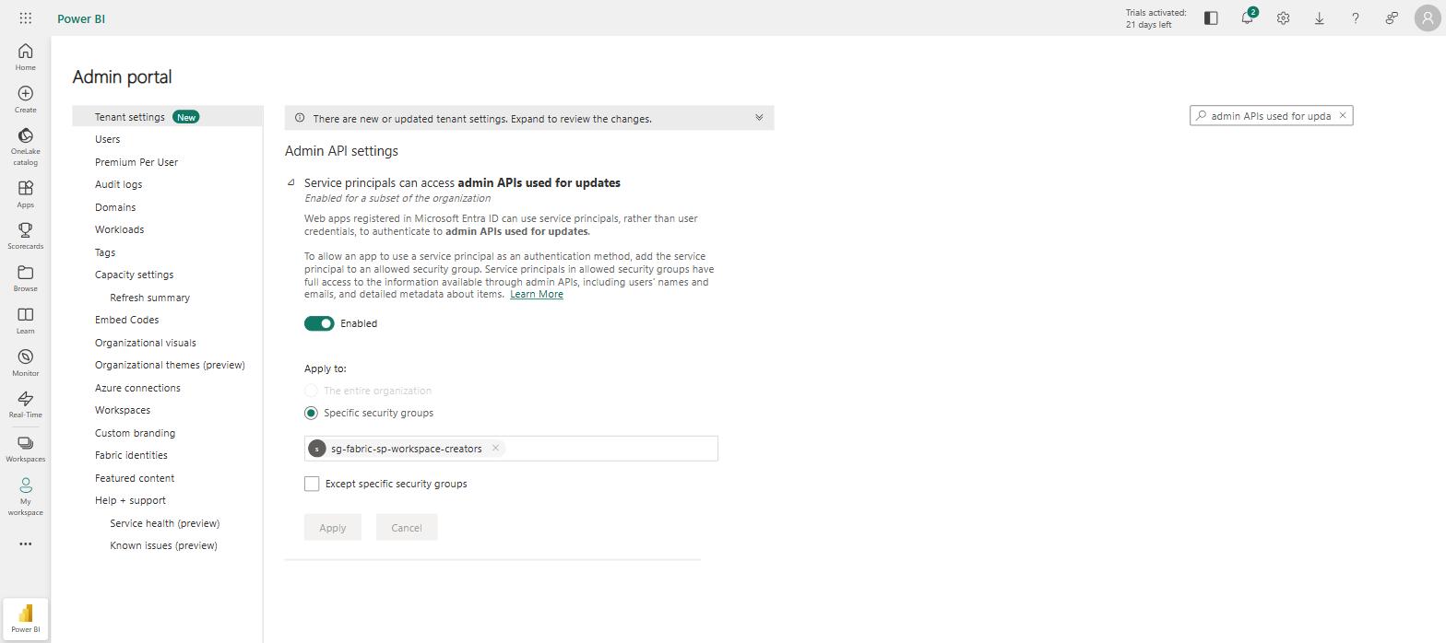This screenshot has width=1446, height=643.
Task: Collapse the service principals setting
Action: 291,182
